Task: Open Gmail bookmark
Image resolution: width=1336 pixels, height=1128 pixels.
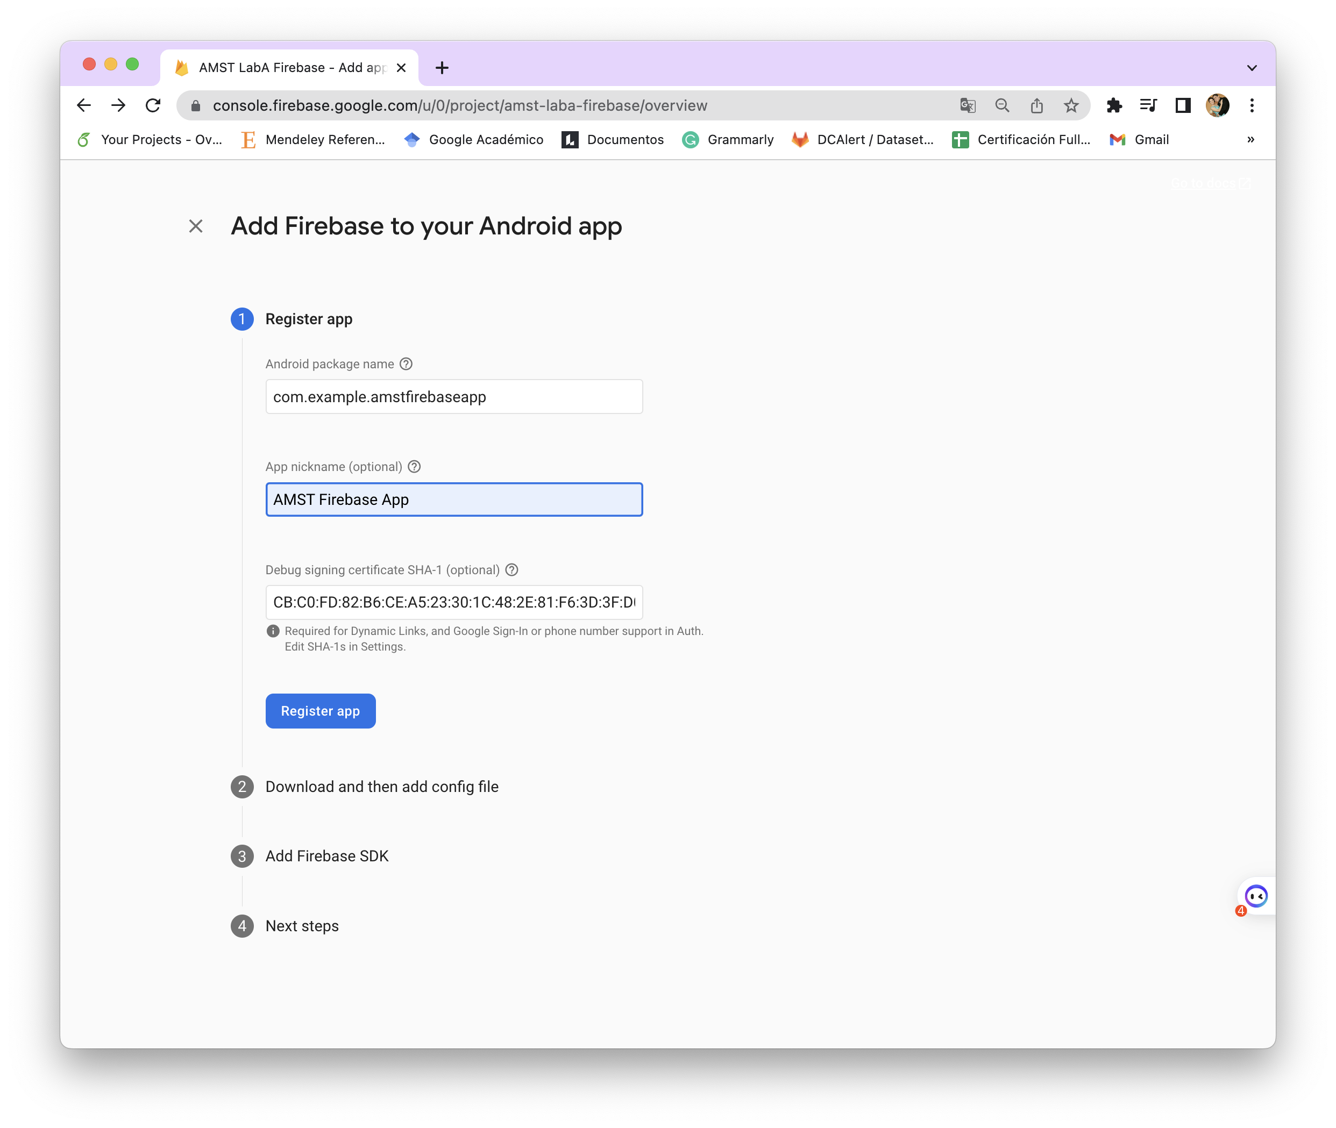Action: coord(1139,139)
